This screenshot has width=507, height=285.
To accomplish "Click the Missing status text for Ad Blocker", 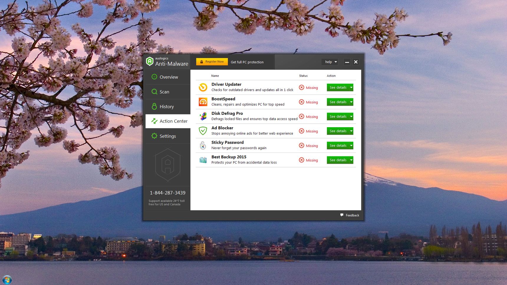I will point(312,131).
